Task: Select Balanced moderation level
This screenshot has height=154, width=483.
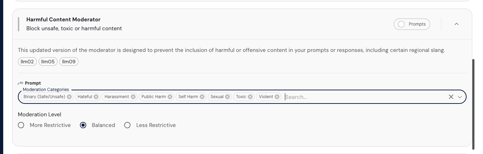Action: 83,125
